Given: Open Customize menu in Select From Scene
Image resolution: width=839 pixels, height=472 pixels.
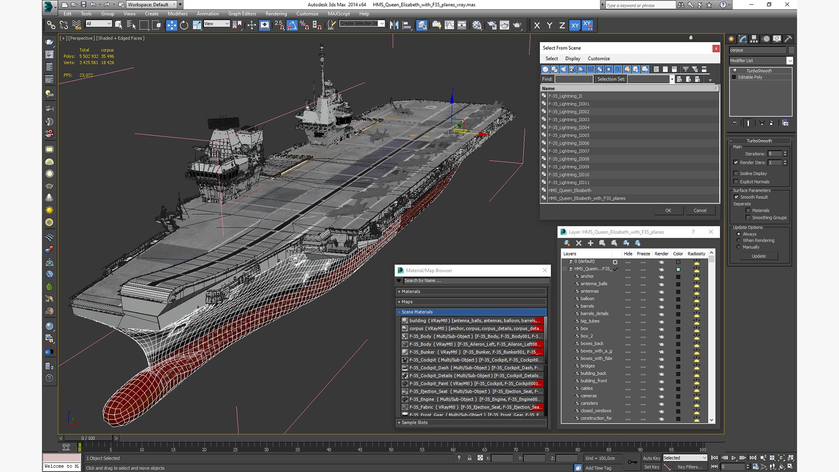Looking at the screenshot, I should click(x=599, y=59).
